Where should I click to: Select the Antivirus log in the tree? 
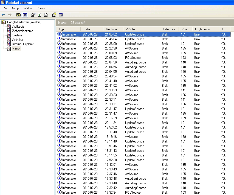[18, 40]
